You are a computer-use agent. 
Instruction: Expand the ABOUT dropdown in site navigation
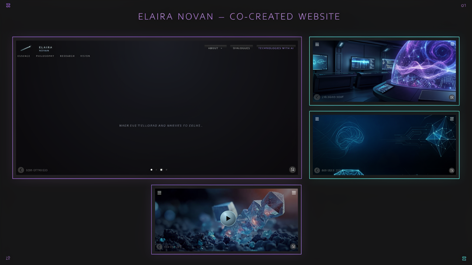tap(215, 48)
